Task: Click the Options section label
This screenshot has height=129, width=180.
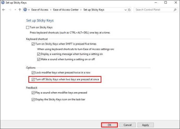Action: [31, 68]
